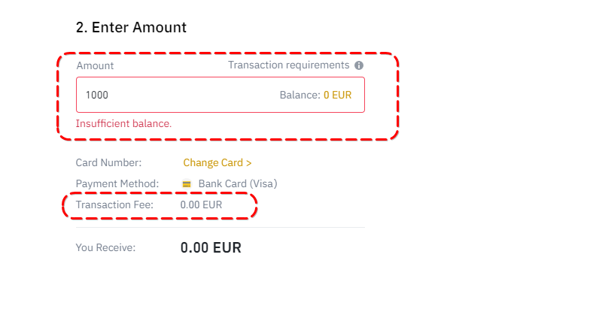The height and width of the screenshot is (318, 590).
Task: Click the 2. Enter Amount heading
Action: pos(131,27)
